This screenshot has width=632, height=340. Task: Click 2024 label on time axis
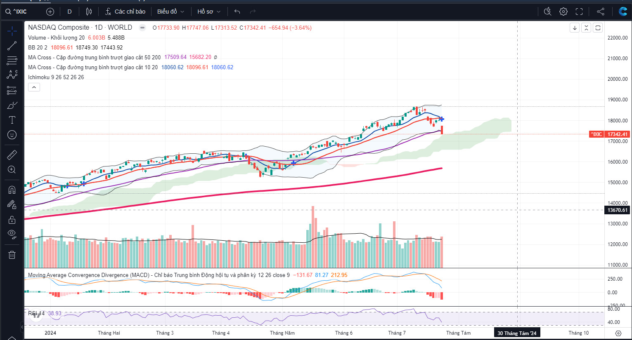pos(50,333)
